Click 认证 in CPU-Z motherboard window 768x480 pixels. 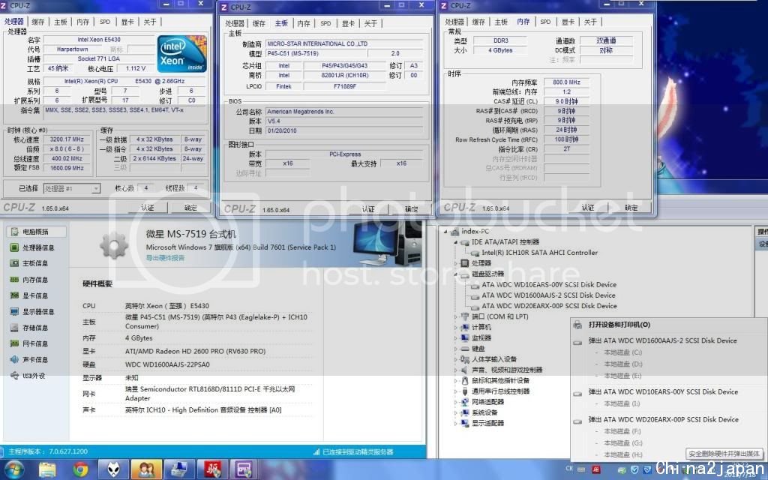point(368,209)
